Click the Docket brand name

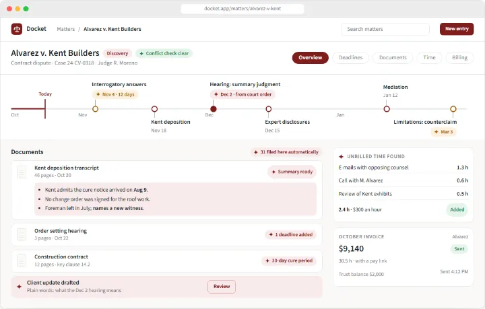click(36, 29)
